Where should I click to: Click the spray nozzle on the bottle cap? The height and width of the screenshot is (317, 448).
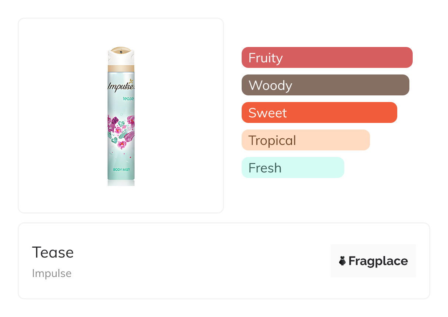(x=121, y=52)
